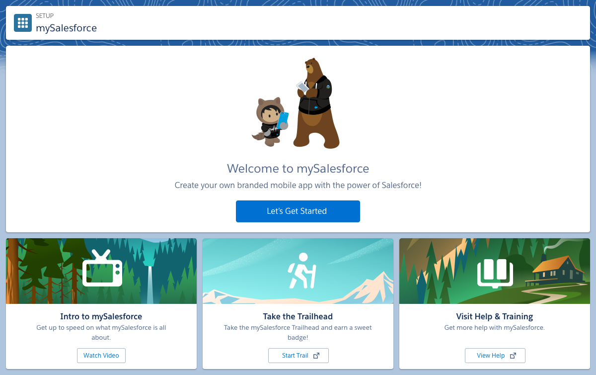Click the Watch Video button
The height and width of the screenshot is (375, 596).
[x=101, y=356]
